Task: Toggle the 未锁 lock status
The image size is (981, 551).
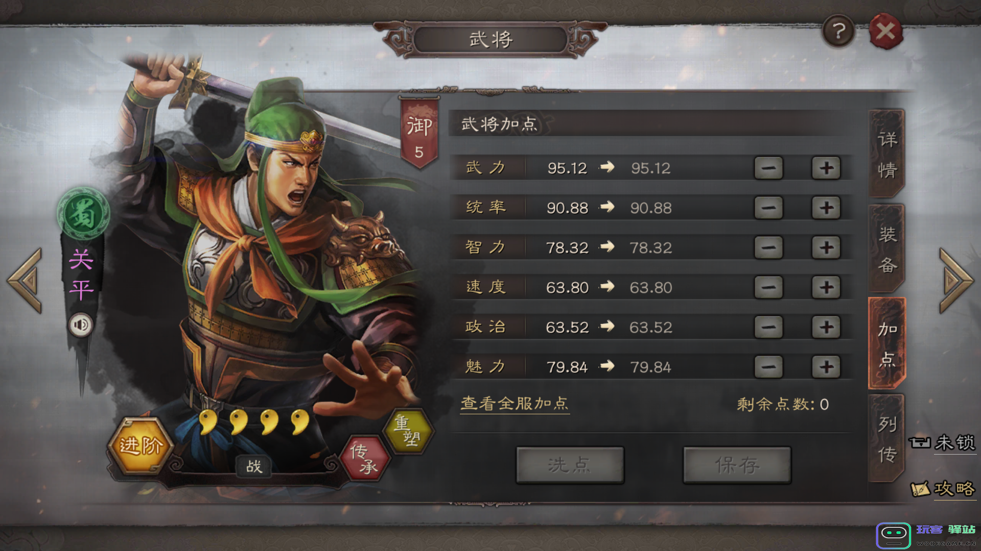Action: [x=943, y=442]
